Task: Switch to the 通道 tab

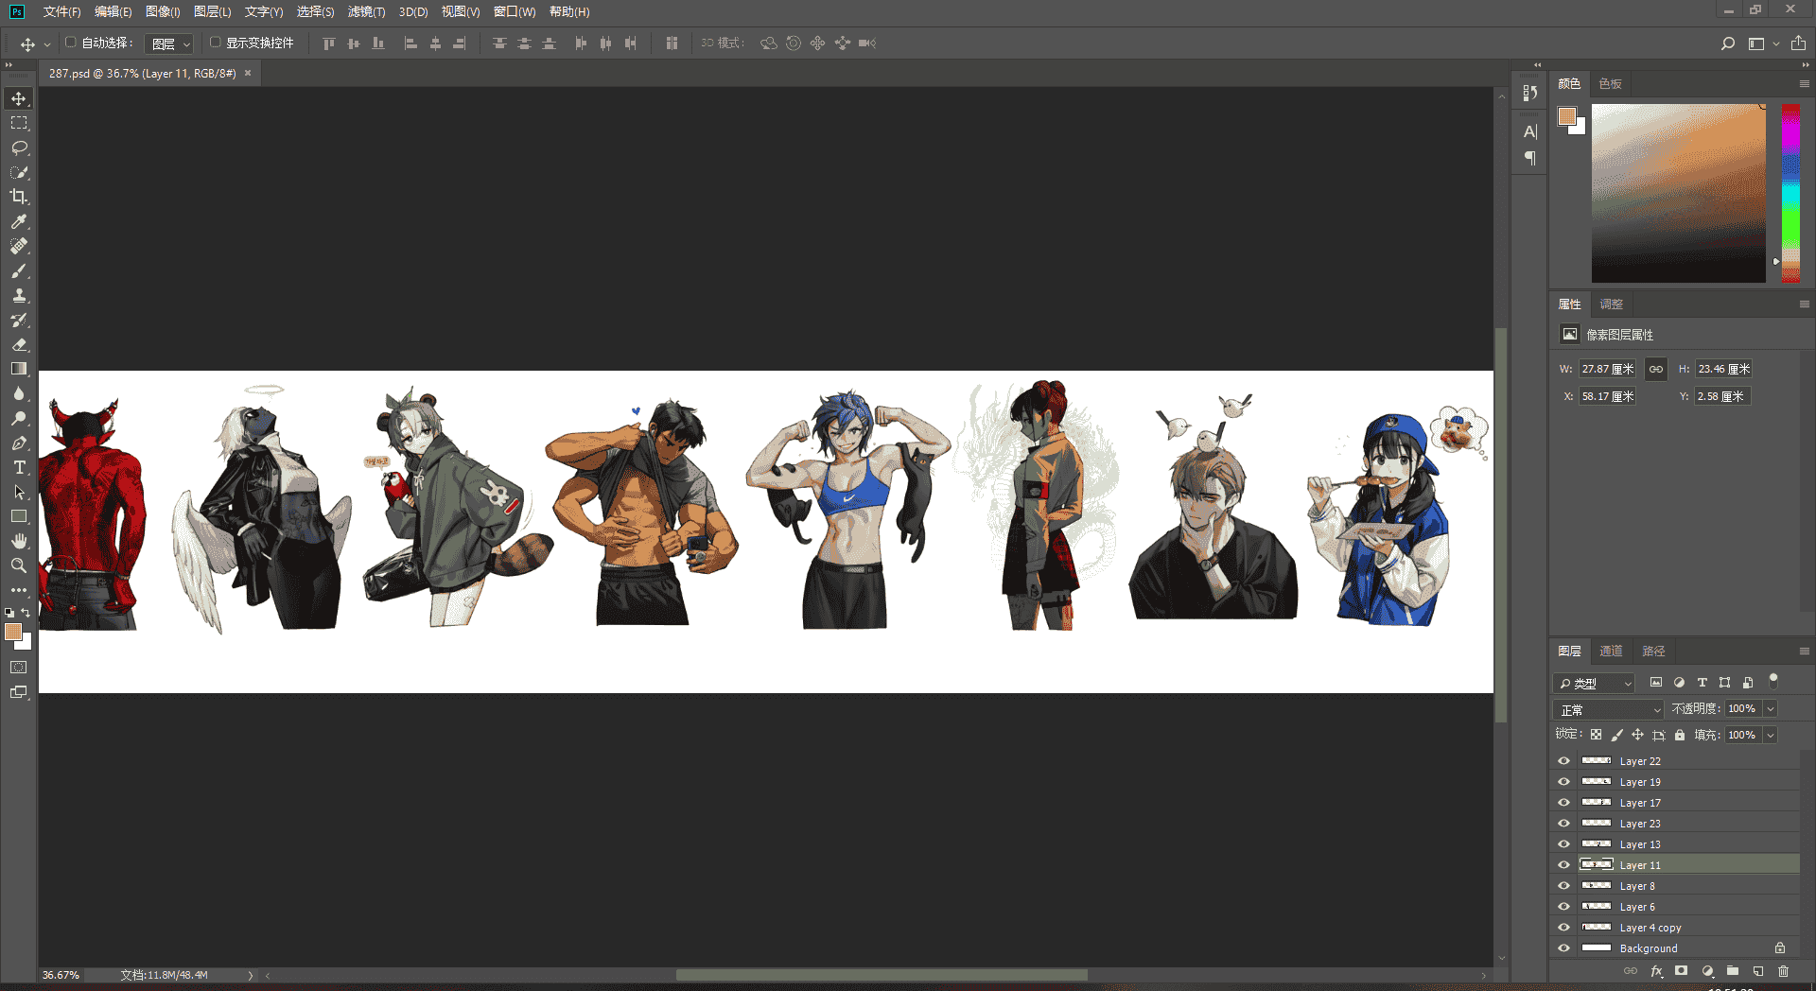Action: (x=1611, y=652)
